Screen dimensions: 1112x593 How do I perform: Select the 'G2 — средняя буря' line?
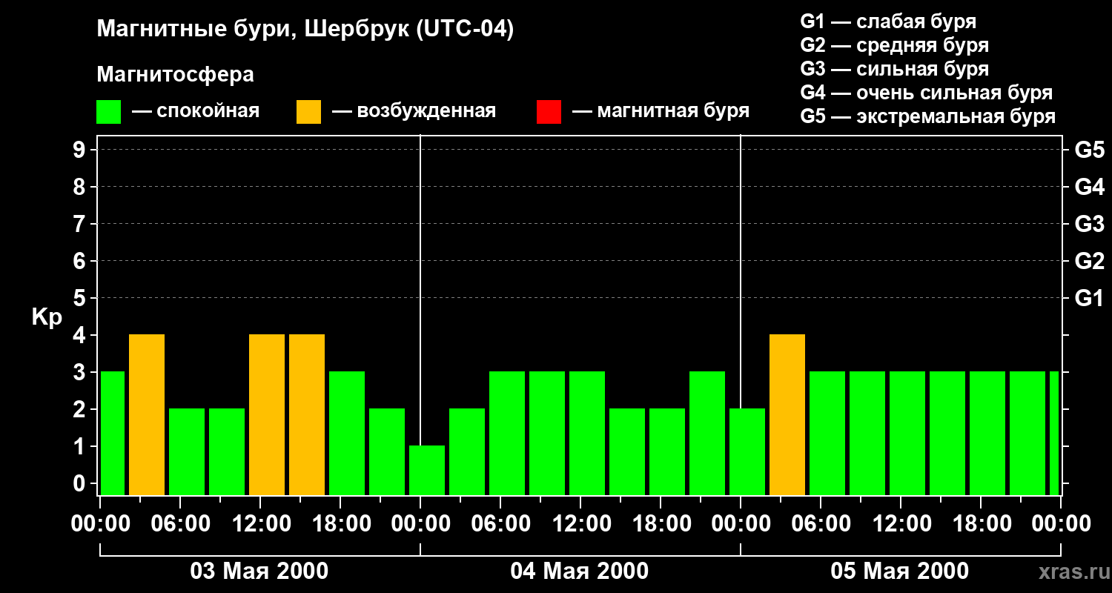[895, 45]
